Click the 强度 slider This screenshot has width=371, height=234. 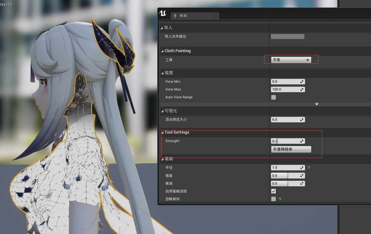click(288, 176)
